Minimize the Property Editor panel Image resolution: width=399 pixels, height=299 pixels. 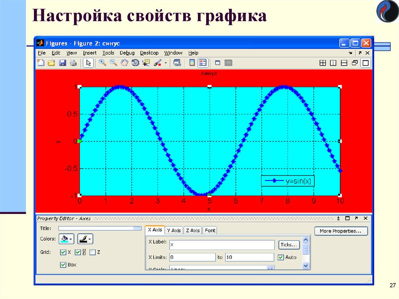[339, 218]
